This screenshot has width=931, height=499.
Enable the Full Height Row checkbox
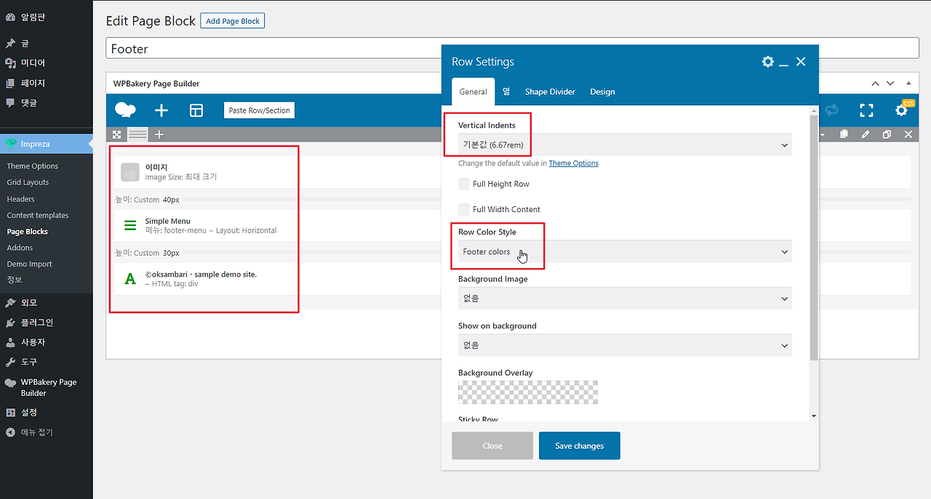[464, 184]
